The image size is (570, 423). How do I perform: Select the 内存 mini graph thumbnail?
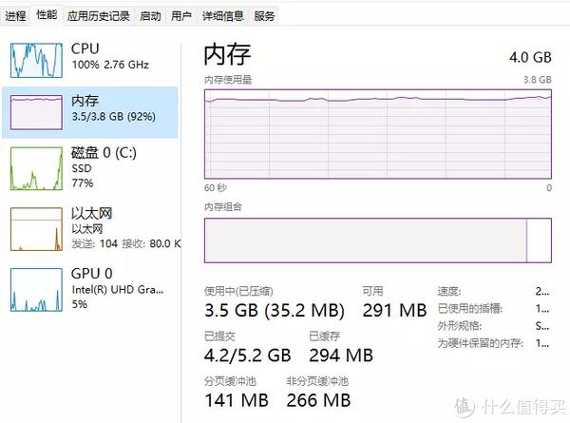pyautogui.click(x=36, y=112)
